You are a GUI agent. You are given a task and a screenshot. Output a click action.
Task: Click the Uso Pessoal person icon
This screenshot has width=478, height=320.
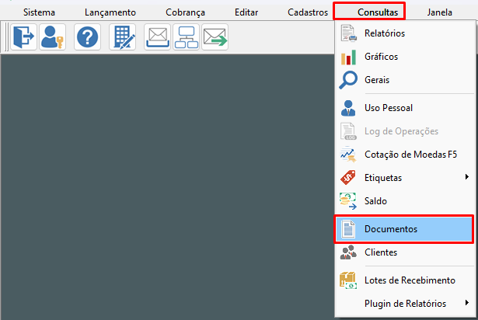[x=348, y=108]
